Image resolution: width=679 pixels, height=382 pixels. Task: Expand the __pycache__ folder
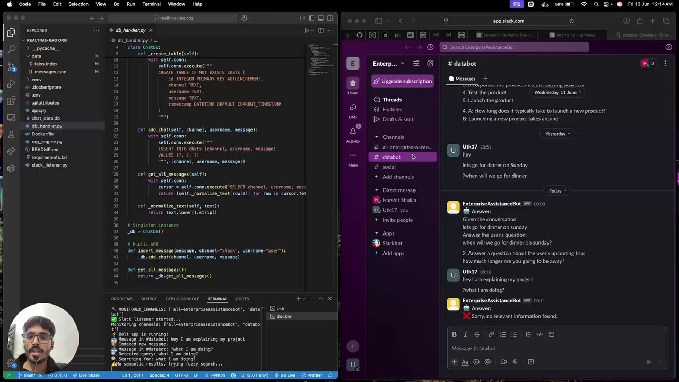28,48
